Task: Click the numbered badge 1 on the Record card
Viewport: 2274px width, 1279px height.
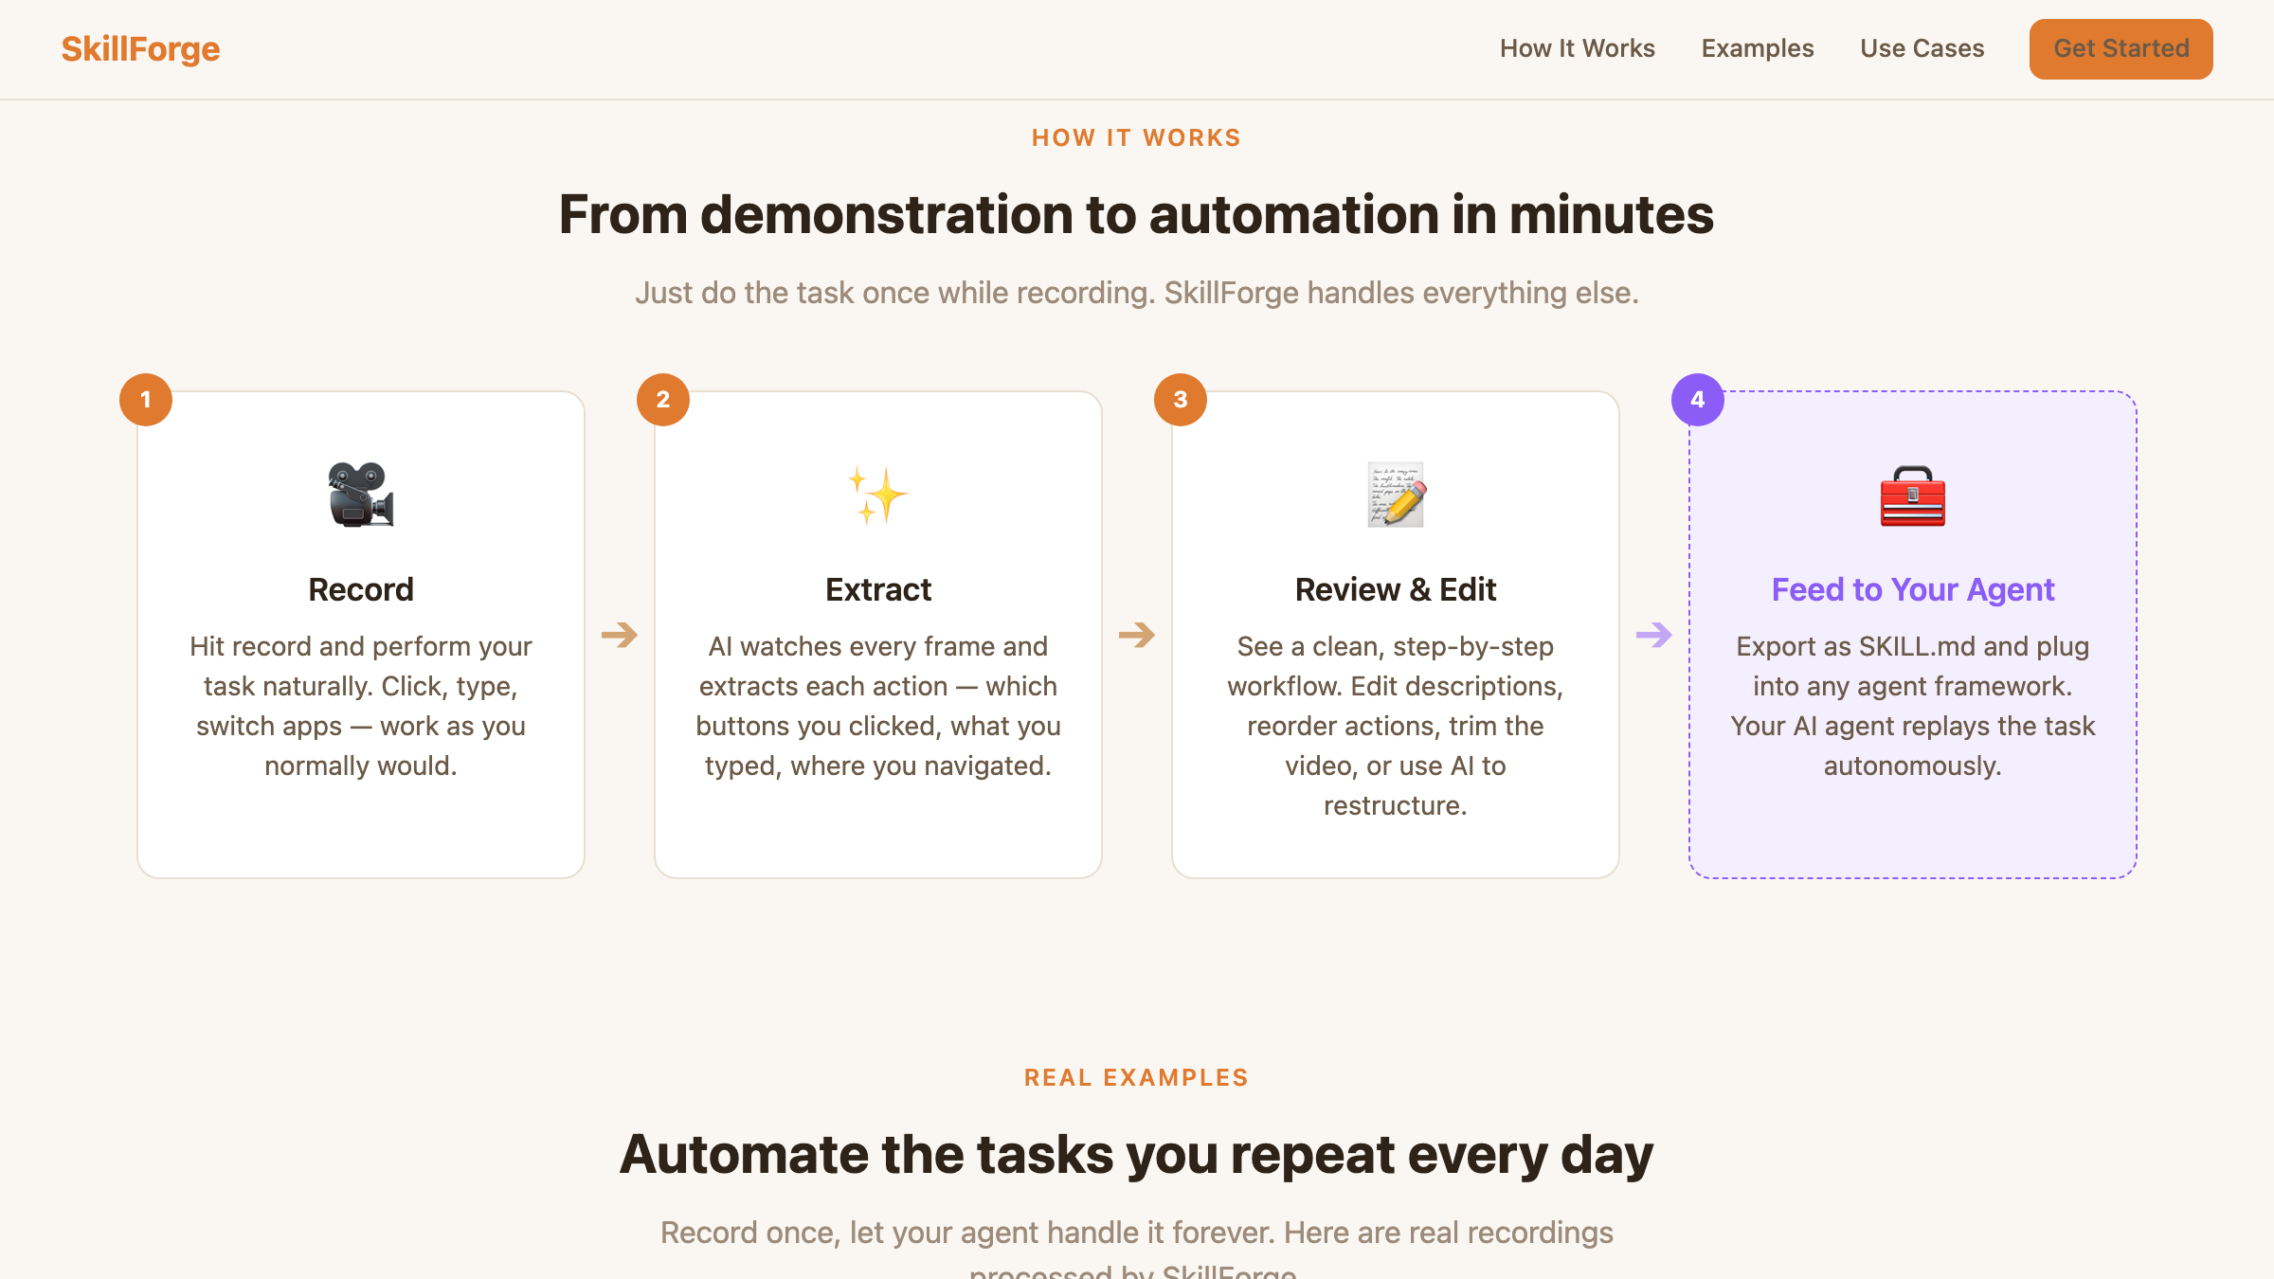Action: (x=146, y=399)
